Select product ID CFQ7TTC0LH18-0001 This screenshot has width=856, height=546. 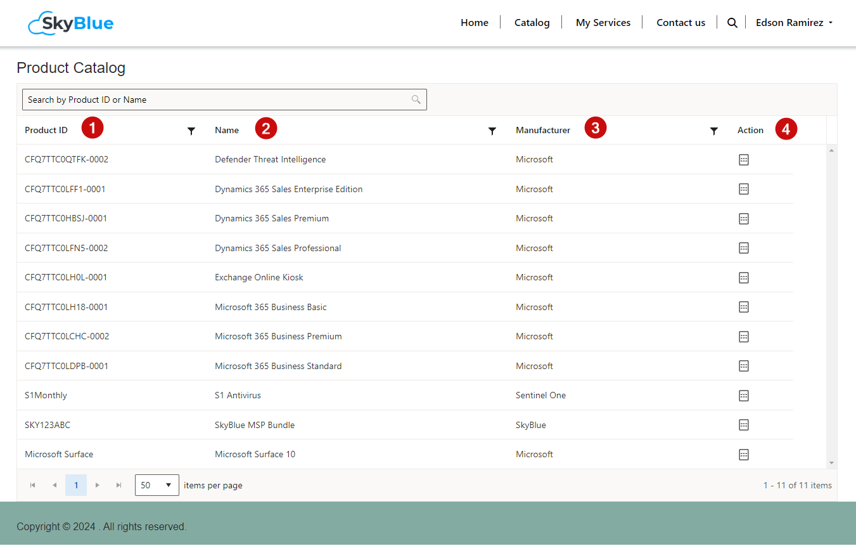point(67,307)
